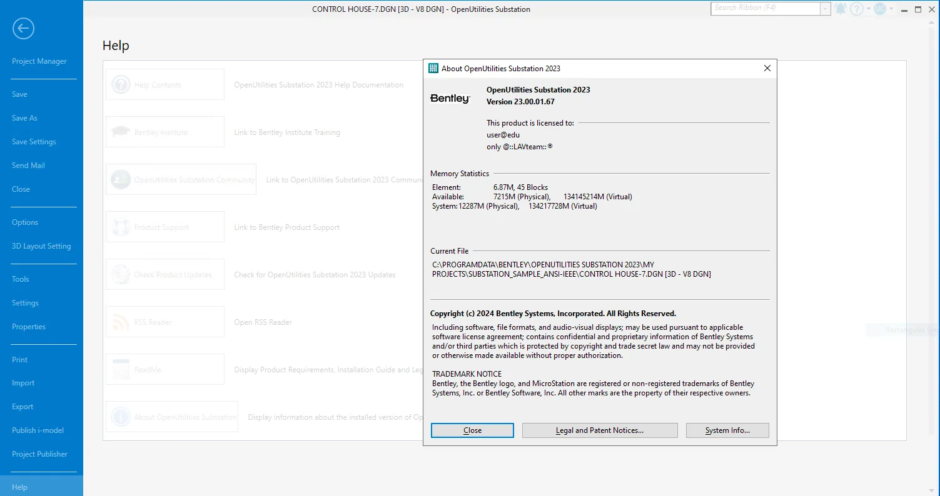This screenshot has width=940, height=496.
Task: Click the Bentley Institute button
Action: point(165,132)
